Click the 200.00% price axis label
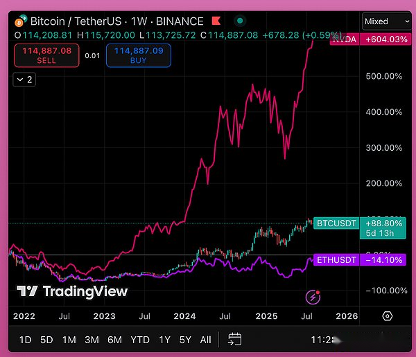 click(384, 183)
